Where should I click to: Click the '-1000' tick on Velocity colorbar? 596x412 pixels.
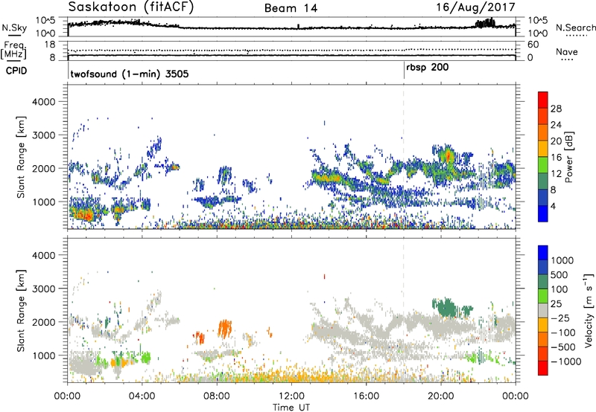566,361
